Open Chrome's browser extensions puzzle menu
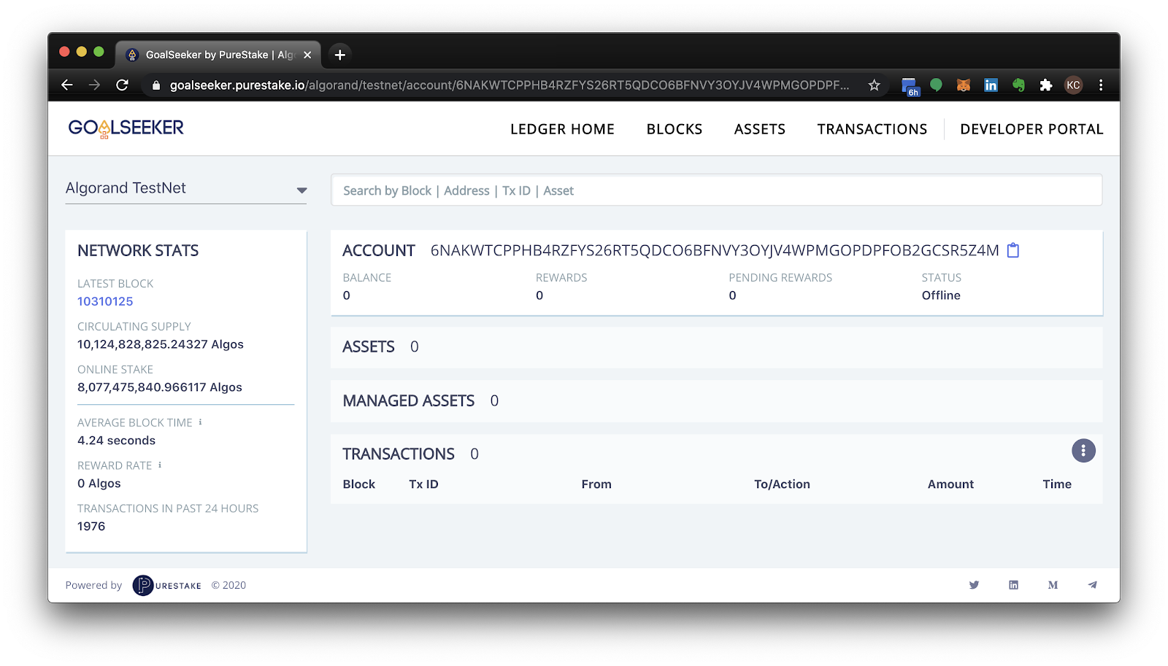The image size is (1168, 666). 1045,85
